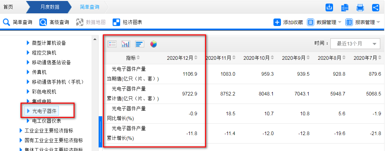Show the horizontal bar chart view
This screenshot has width=390, height=151.
[140, 44]
